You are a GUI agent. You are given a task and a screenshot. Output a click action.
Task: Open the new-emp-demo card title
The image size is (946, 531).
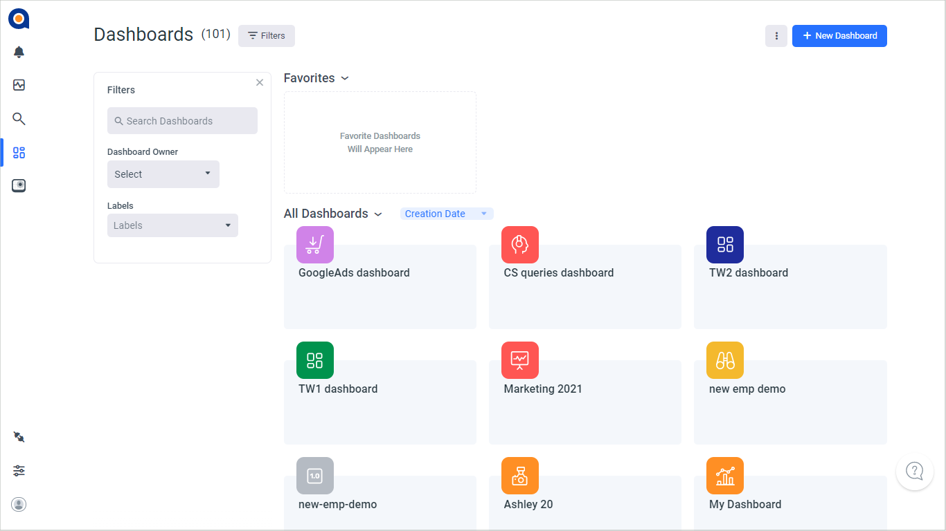click(x=337, y=504)
